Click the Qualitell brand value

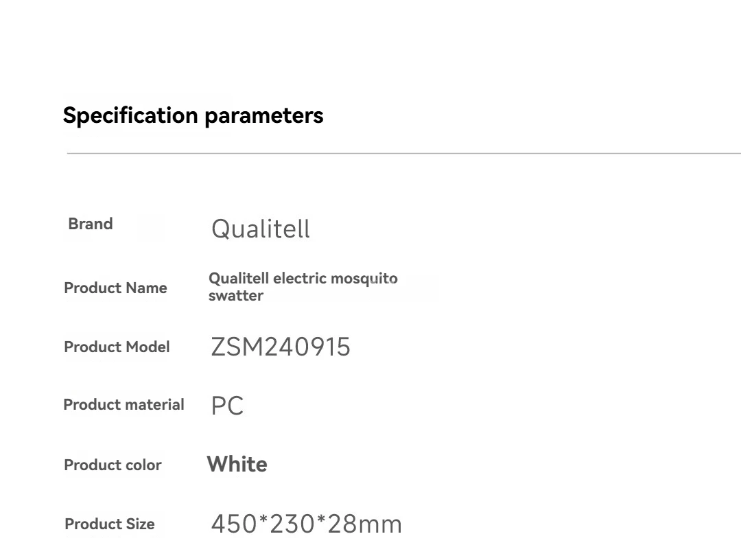[261, 229]
